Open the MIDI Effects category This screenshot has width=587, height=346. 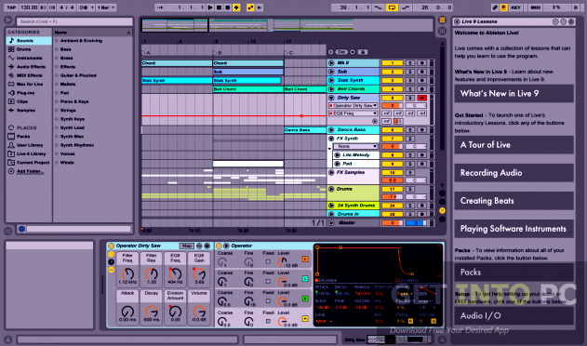29,75
